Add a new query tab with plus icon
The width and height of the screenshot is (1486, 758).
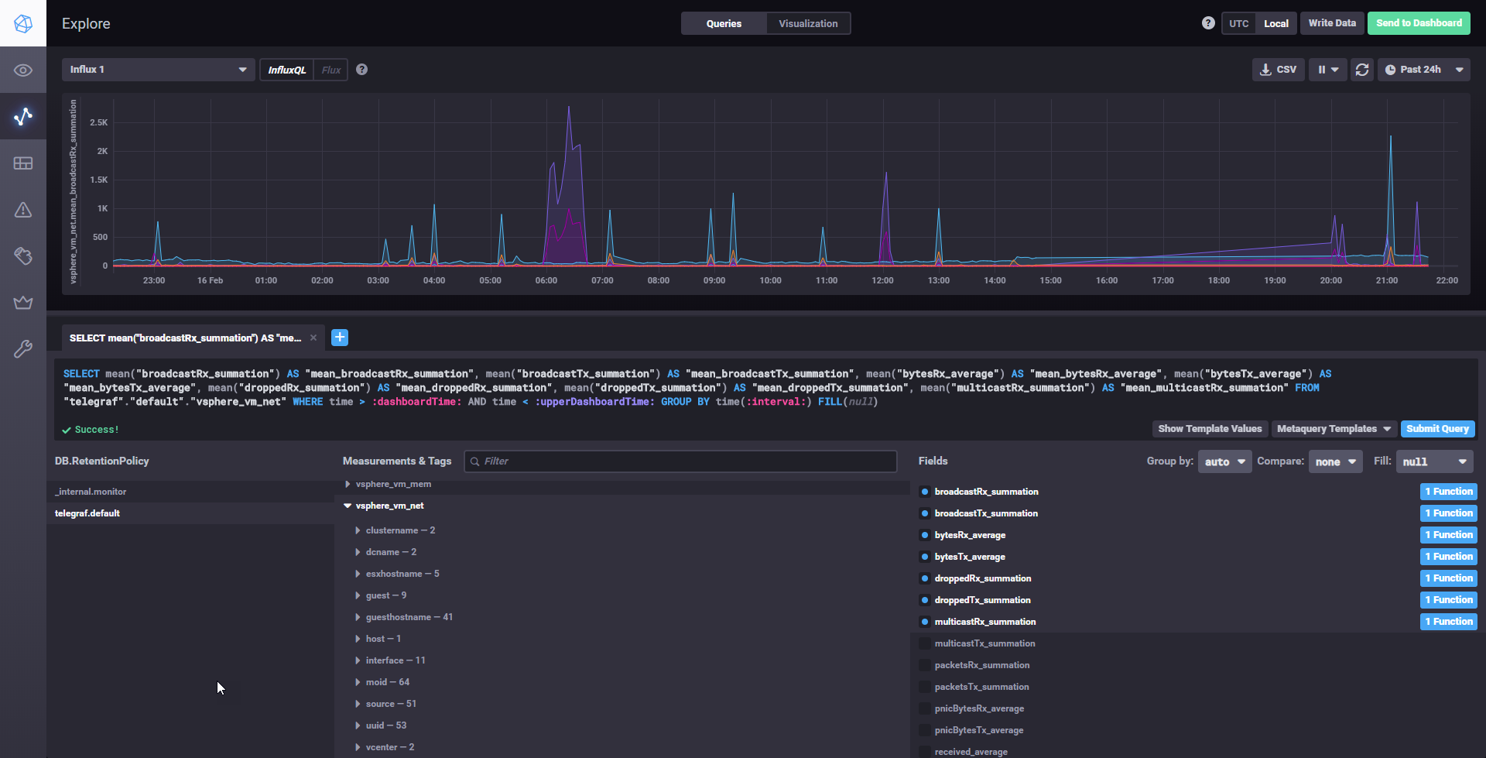pyautogui.click(x=340, y=338)
